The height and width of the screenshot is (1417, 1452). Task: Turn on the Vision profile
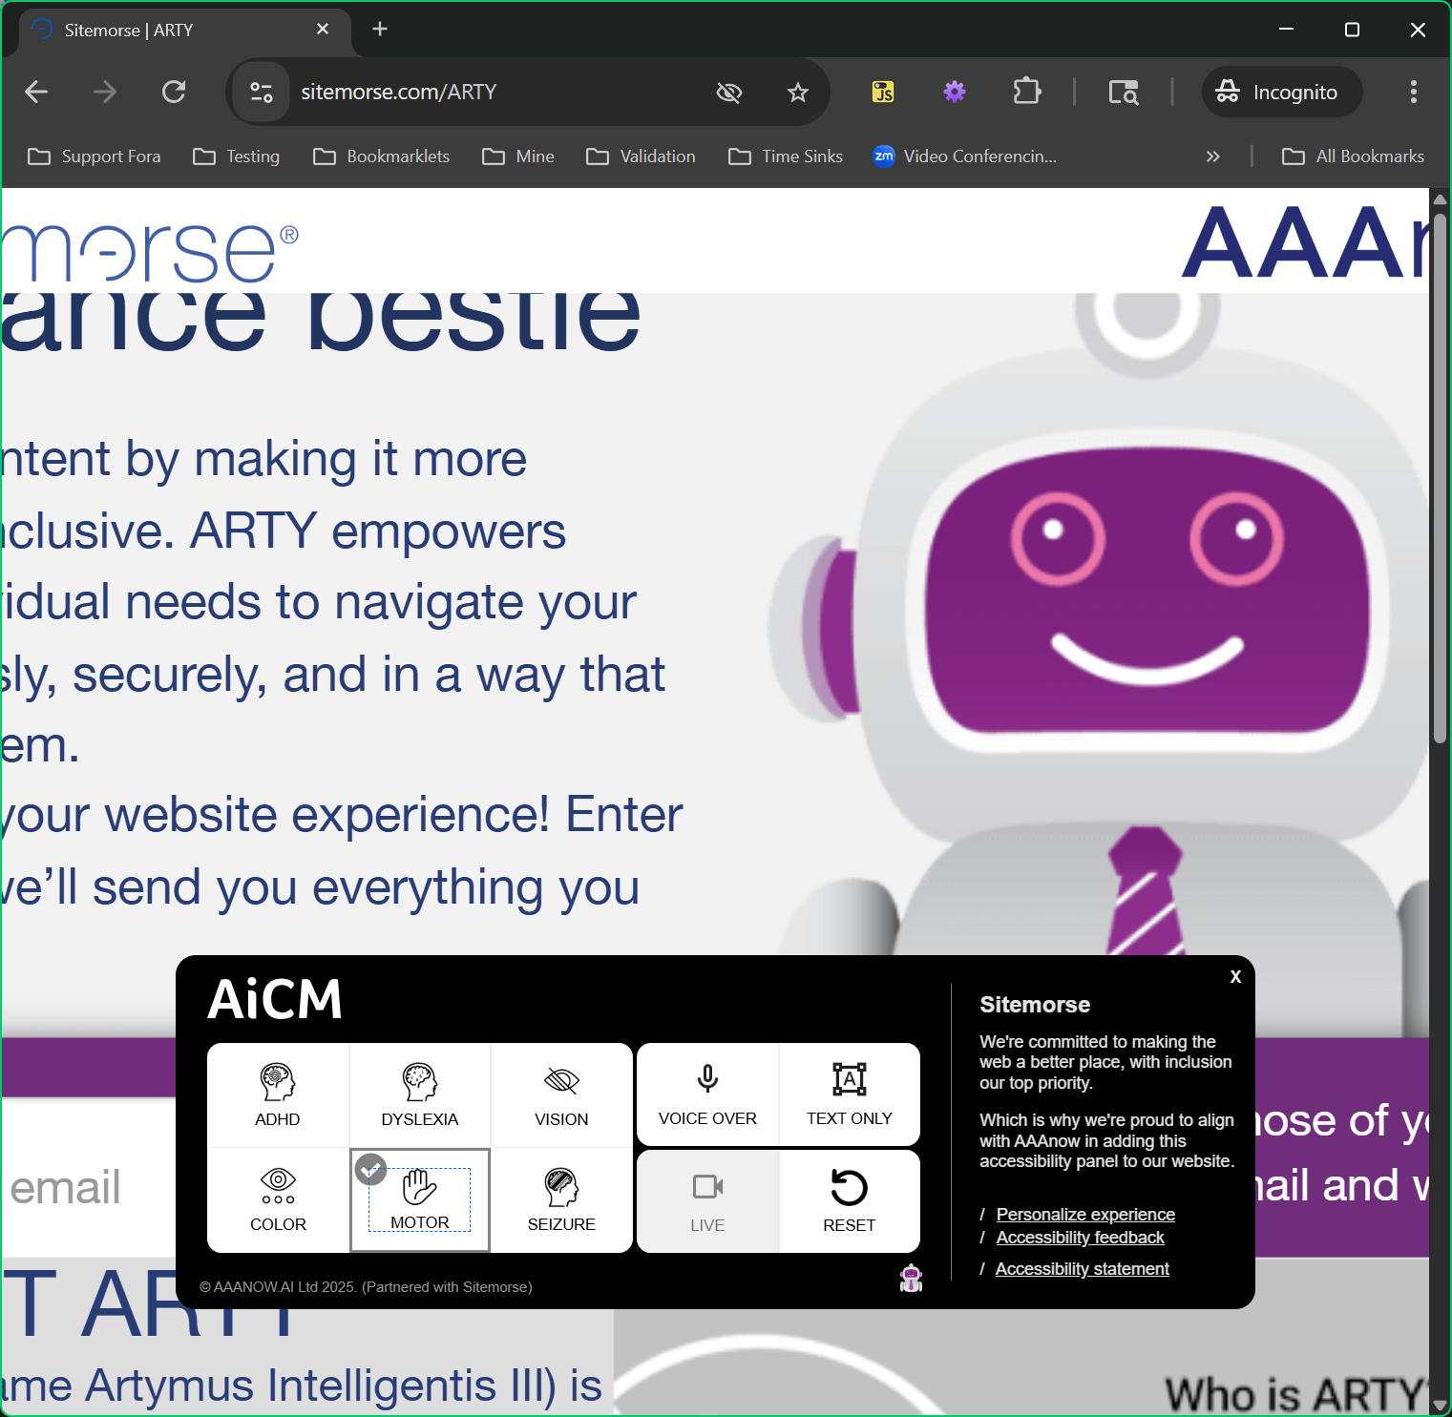561,1094
